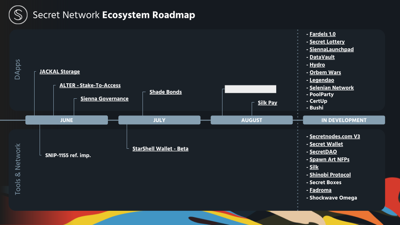Select the IN DEVELOPMENT timeline bar
This screenshot has width=400, height=225.
[x=344, y=120]
